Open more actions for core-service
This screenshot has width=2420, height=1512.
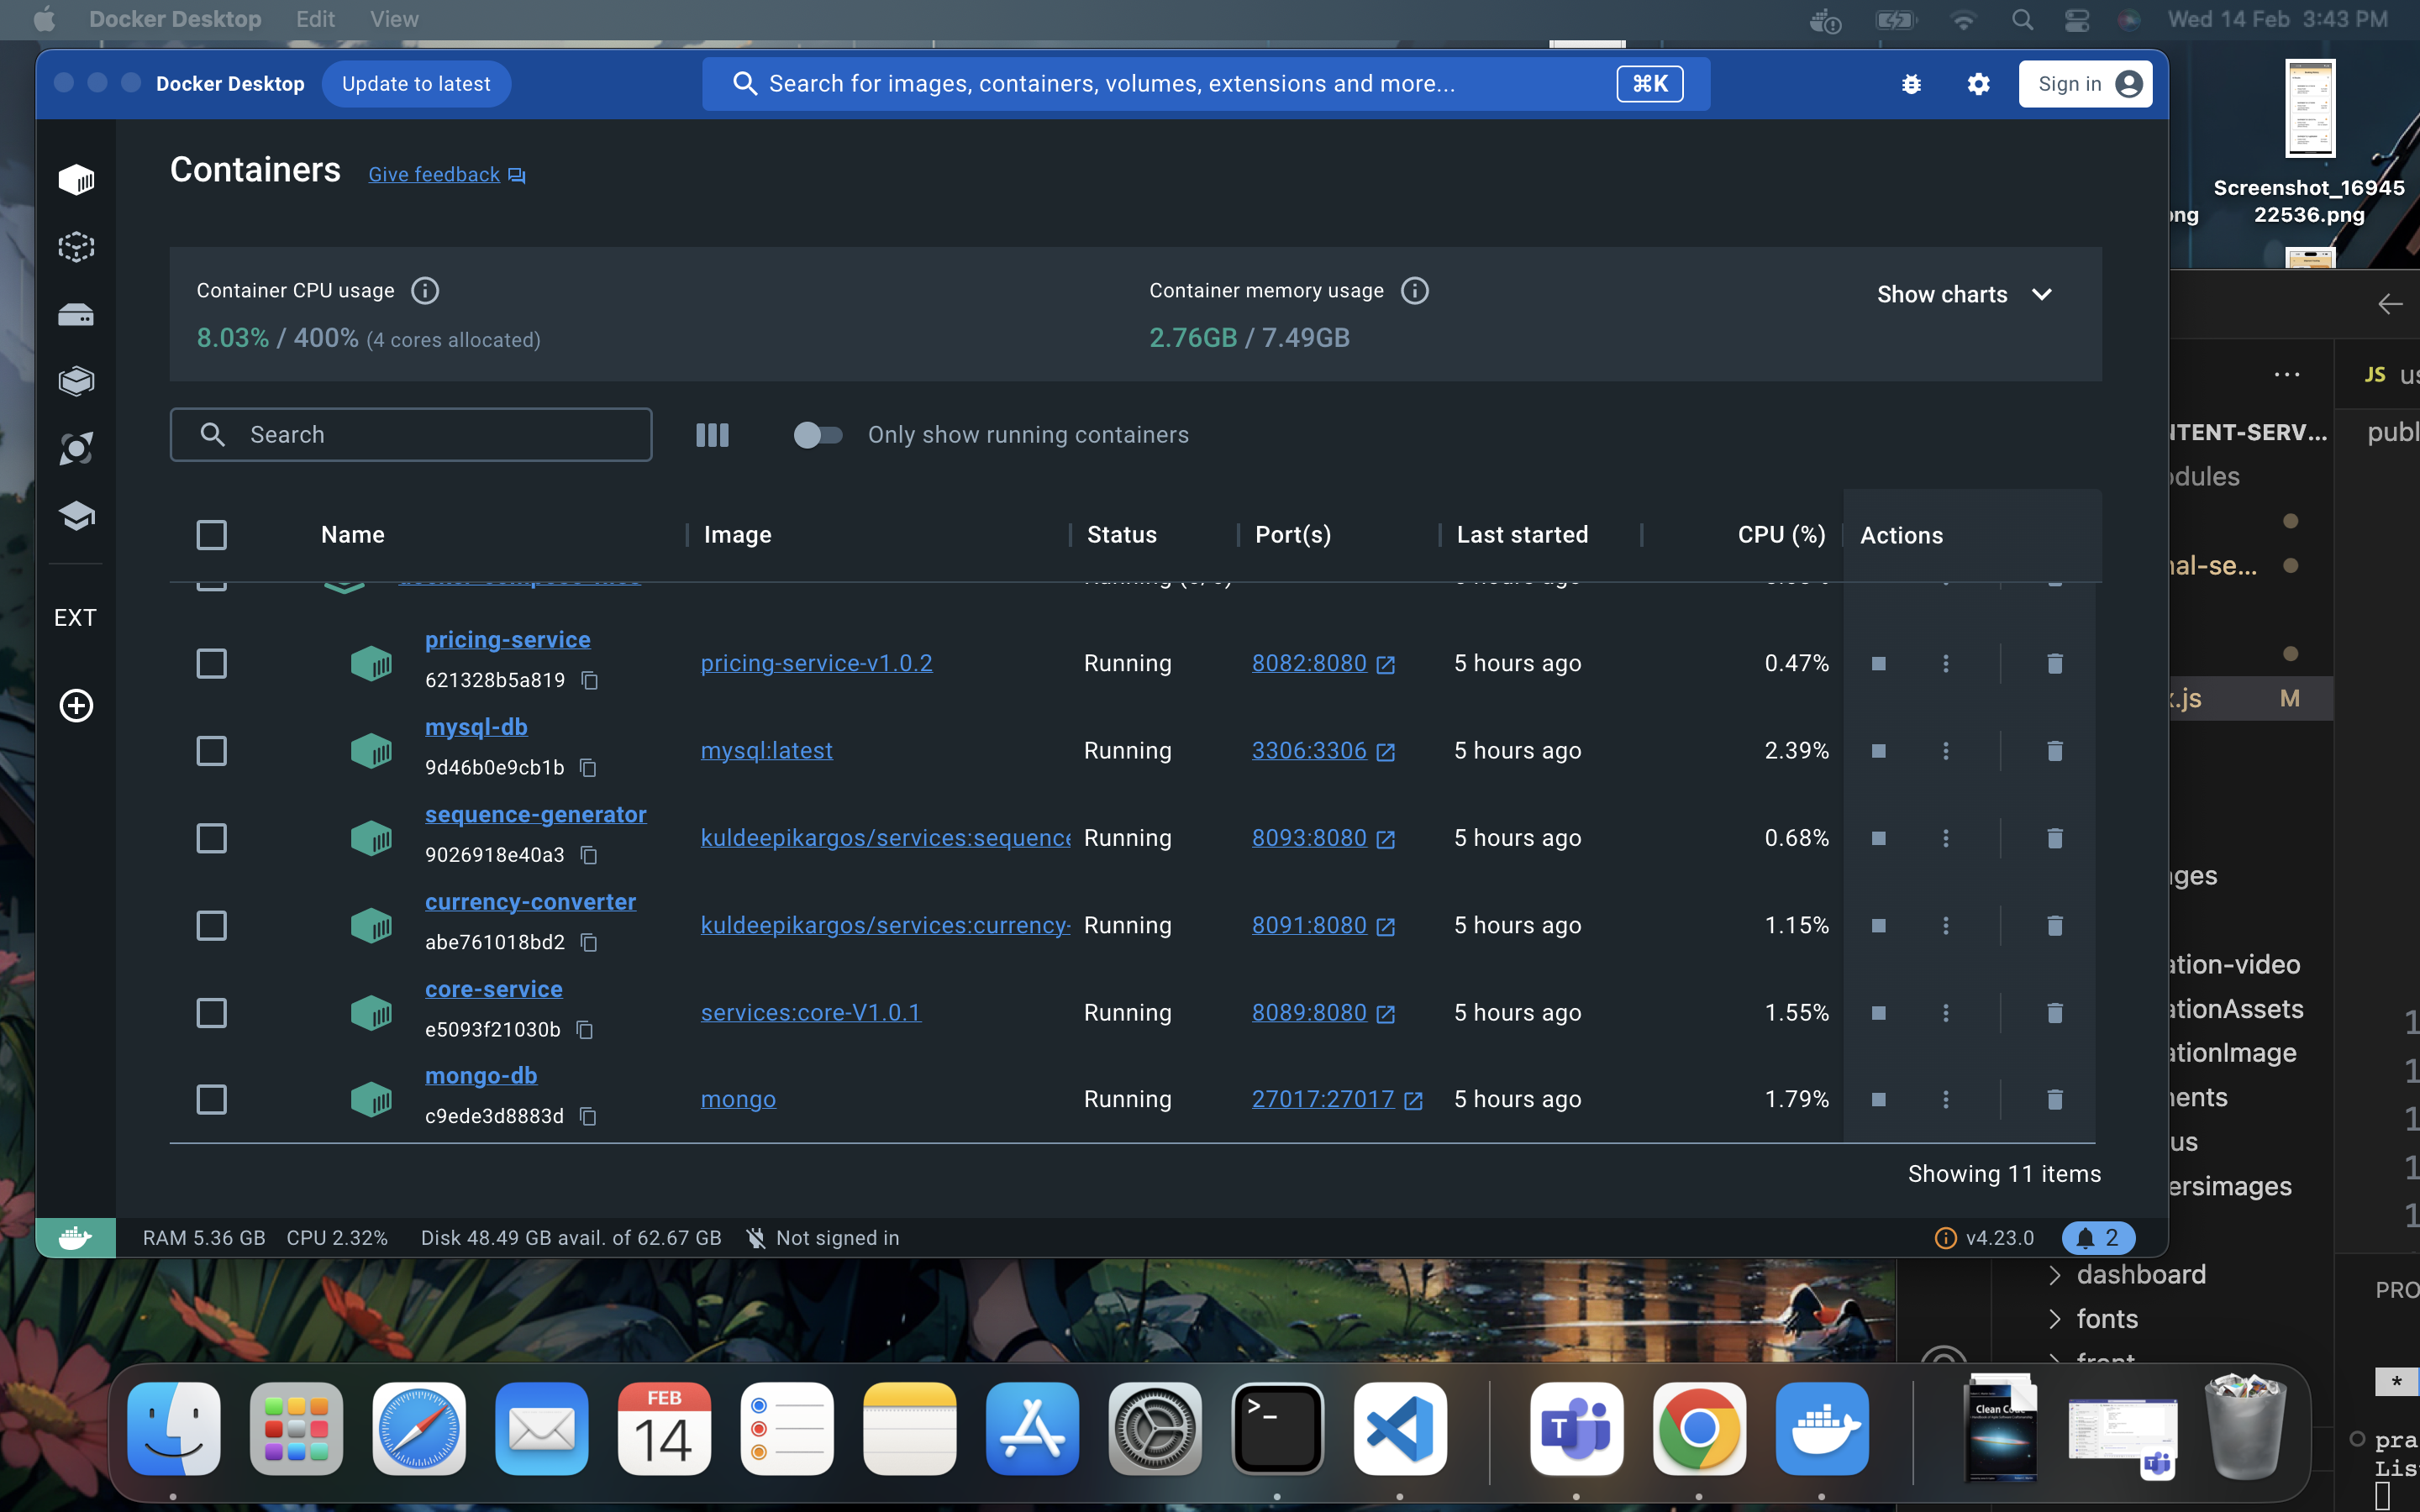[x=1946, y=1013]
